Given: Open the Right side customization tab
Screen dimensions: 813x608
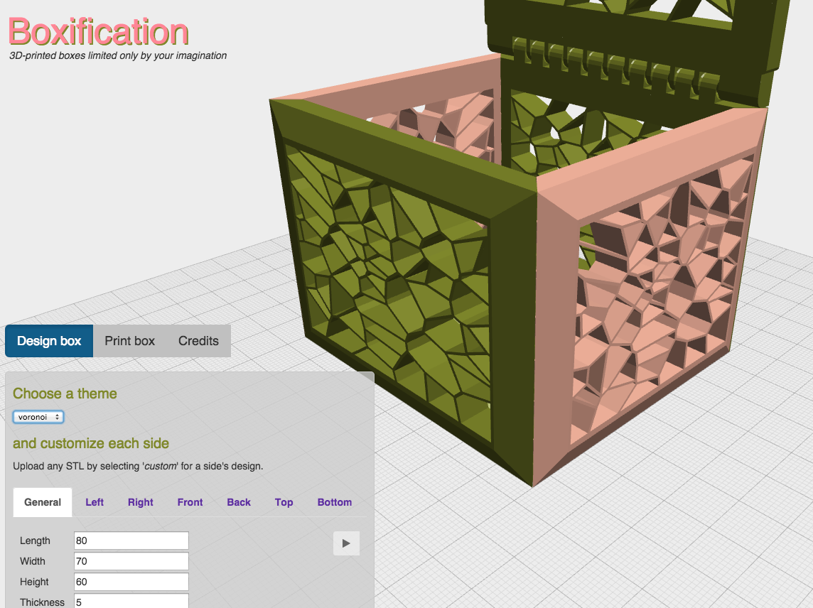Looking at the screenshot, I should 140,502.
